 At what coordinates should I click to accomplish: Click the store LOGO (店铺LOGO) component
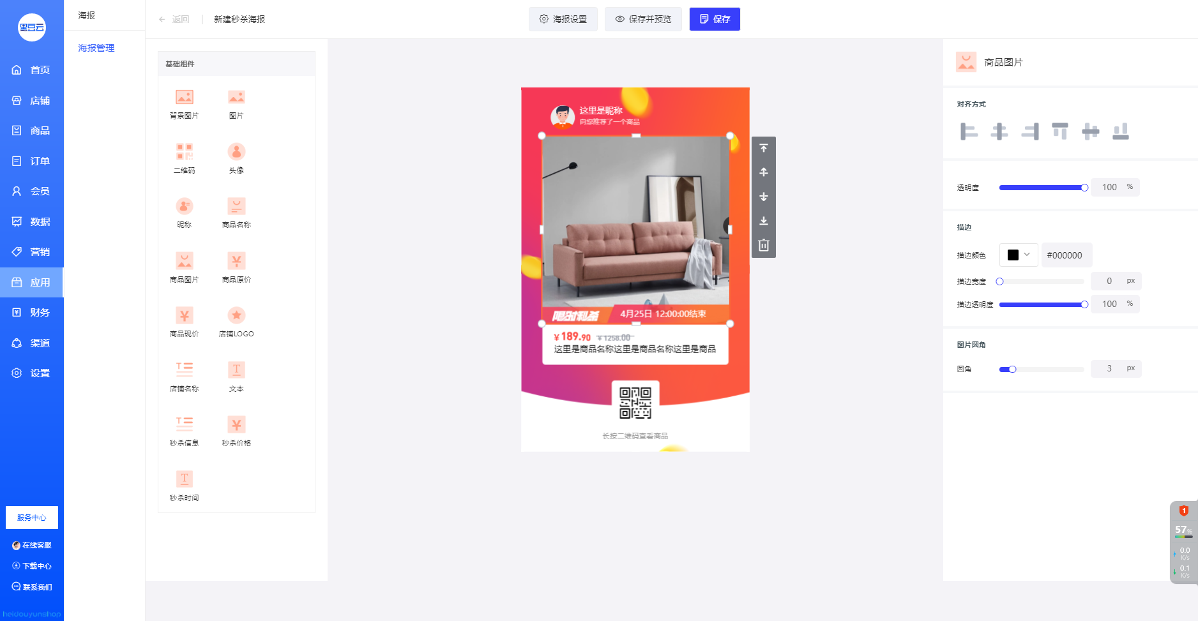[x=236, y=322]
